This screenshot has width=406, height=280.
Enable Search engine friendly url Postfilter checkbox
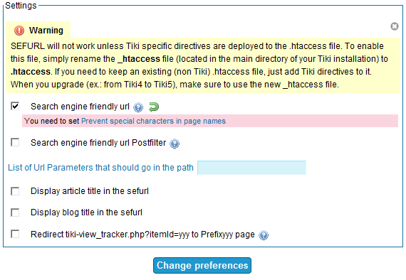tap(15, 142)
